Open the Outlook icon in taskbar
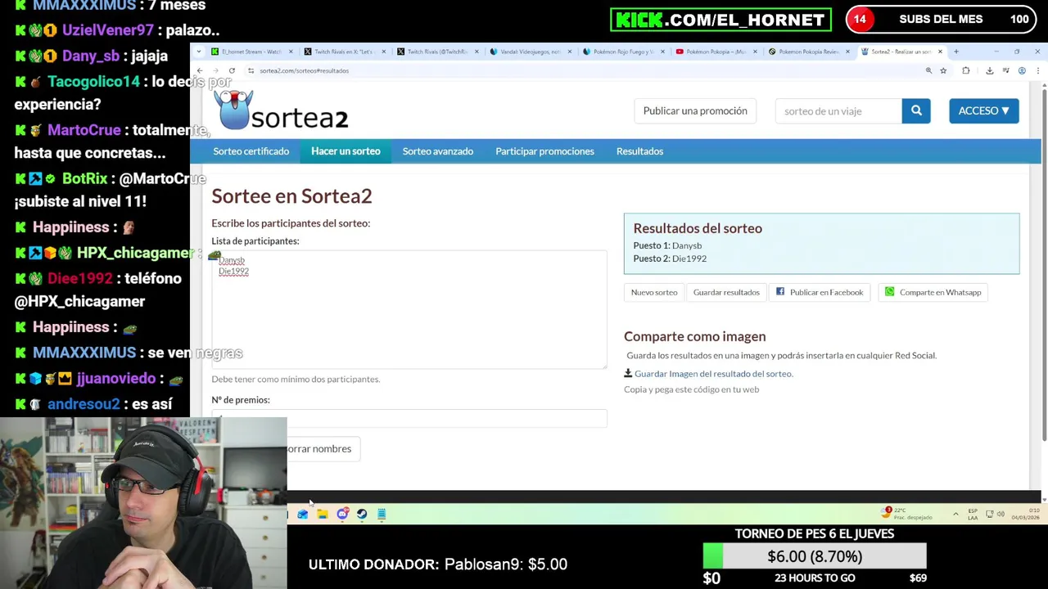 coord(303,514)
